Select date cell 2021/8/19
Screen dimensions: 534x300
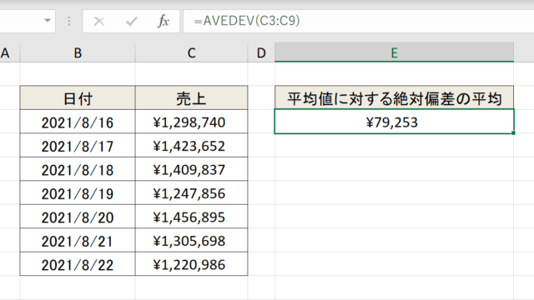point(78,192)
